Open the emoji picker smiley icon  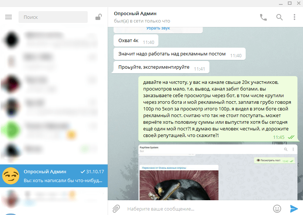click(x=277, y=209)
